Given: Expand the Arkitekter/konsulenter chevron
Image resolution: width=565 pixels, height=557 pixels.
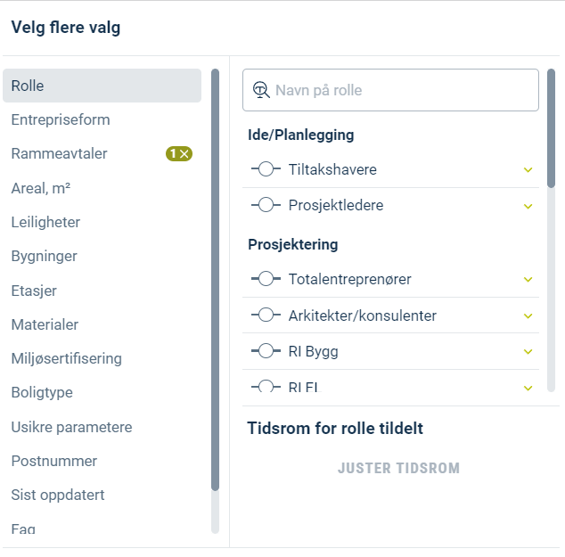Looking at the screenshot, I should coord(528,316).
